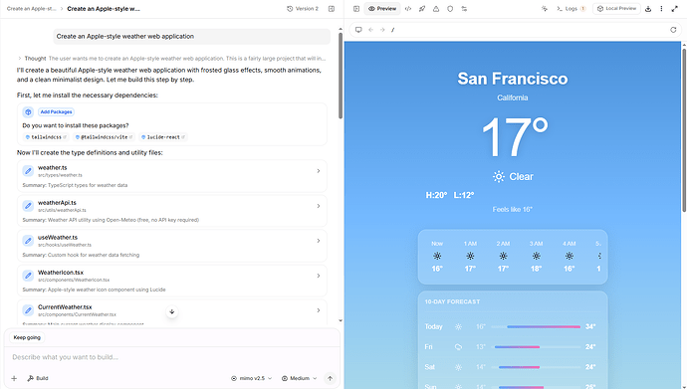687x389 pixels.
Task: Open the three-dot more options menu
Action: 661,9
